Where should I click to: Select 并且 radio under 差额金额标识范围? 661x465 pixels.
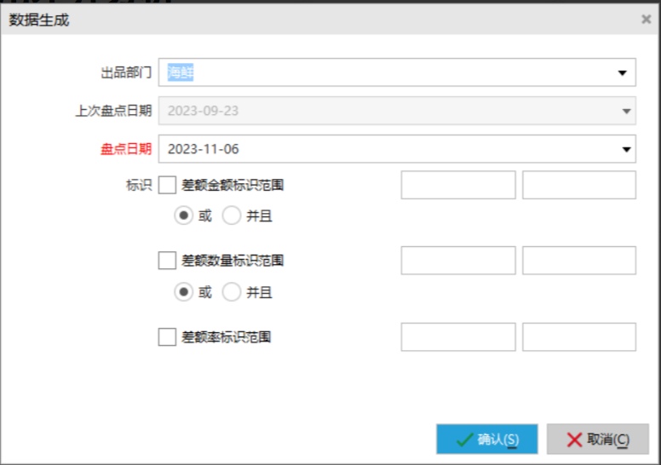(x=232, y=216)
